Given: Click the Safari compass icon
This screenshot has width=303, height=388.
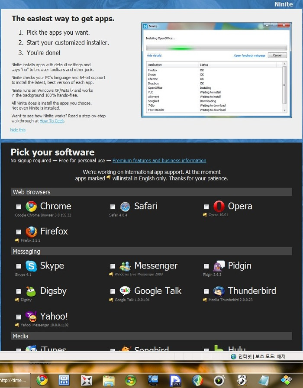Looking at the screenshot, I should (x=125, y=207).
